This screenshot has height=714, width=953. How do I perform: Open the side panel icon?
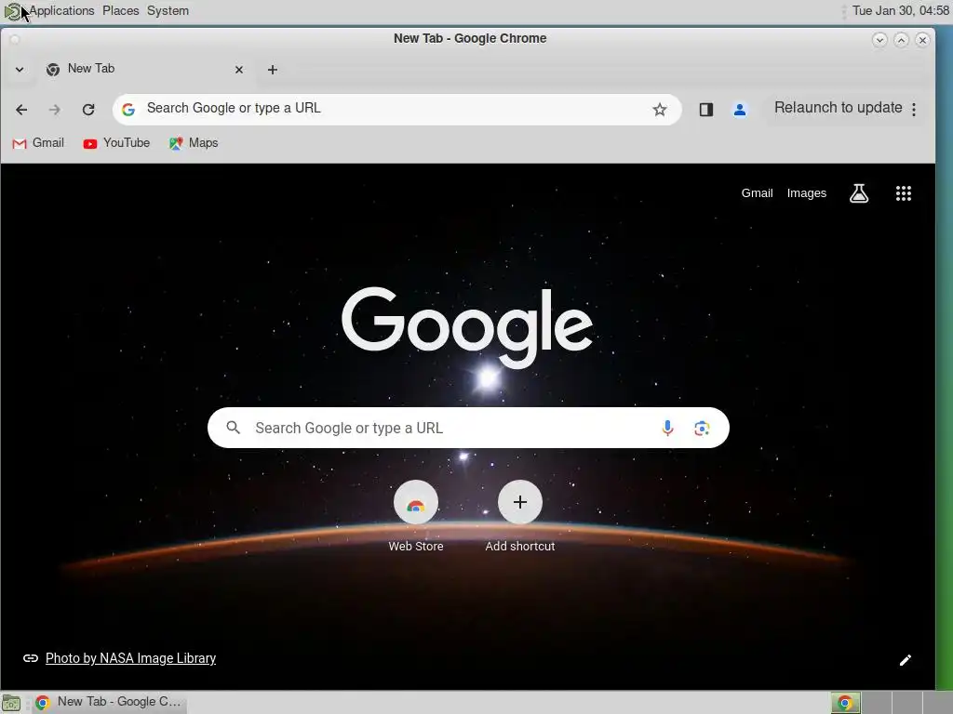click(705, 110)
